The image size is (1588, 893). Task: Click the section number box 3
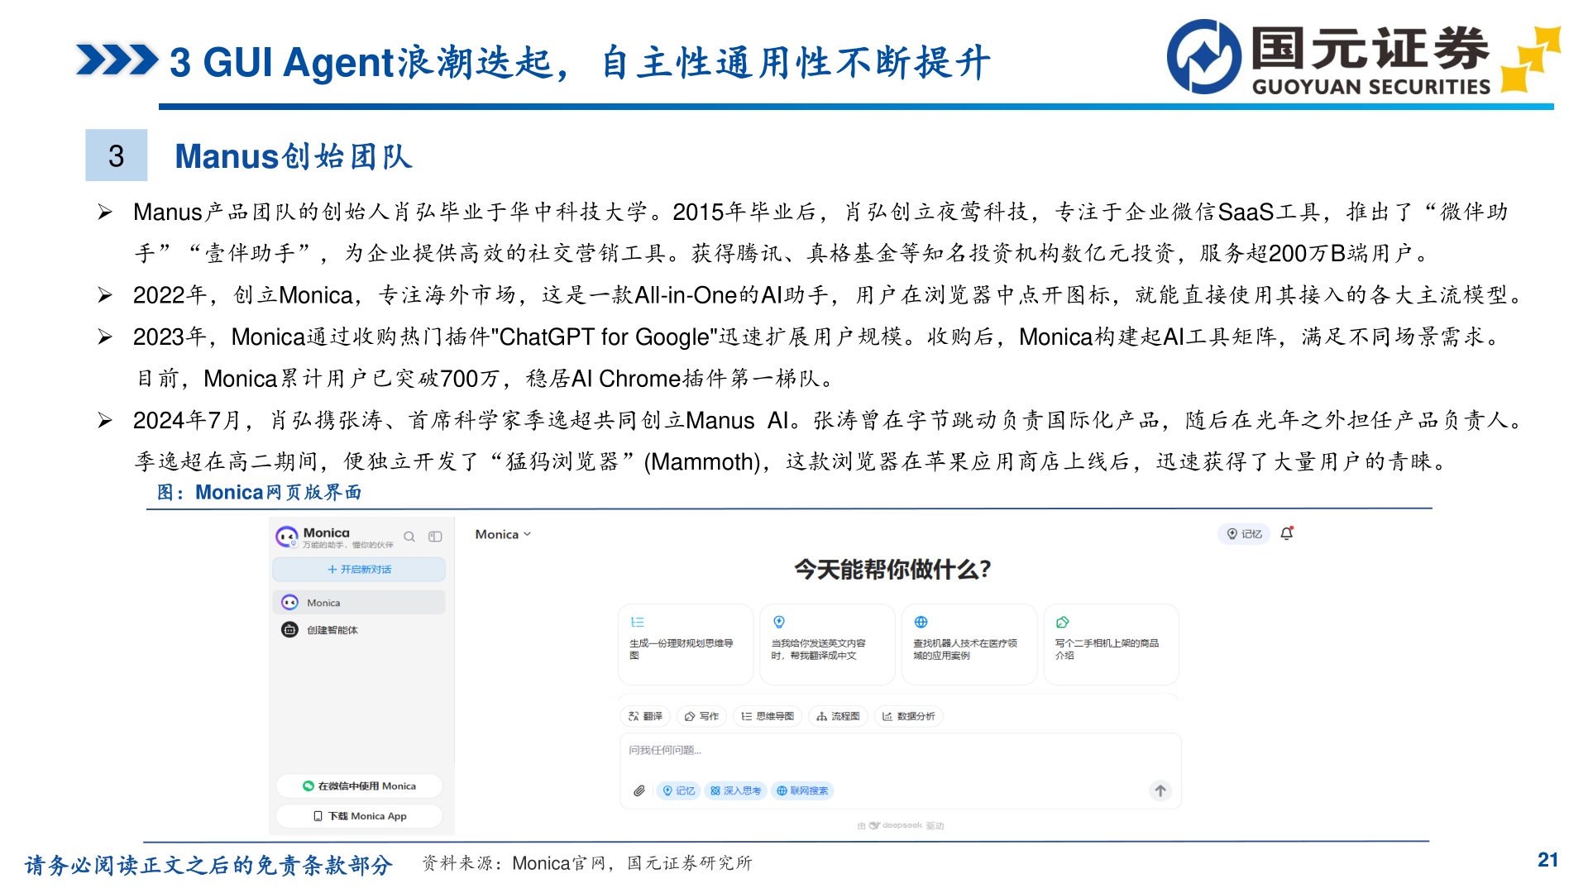tap(117, 155)
